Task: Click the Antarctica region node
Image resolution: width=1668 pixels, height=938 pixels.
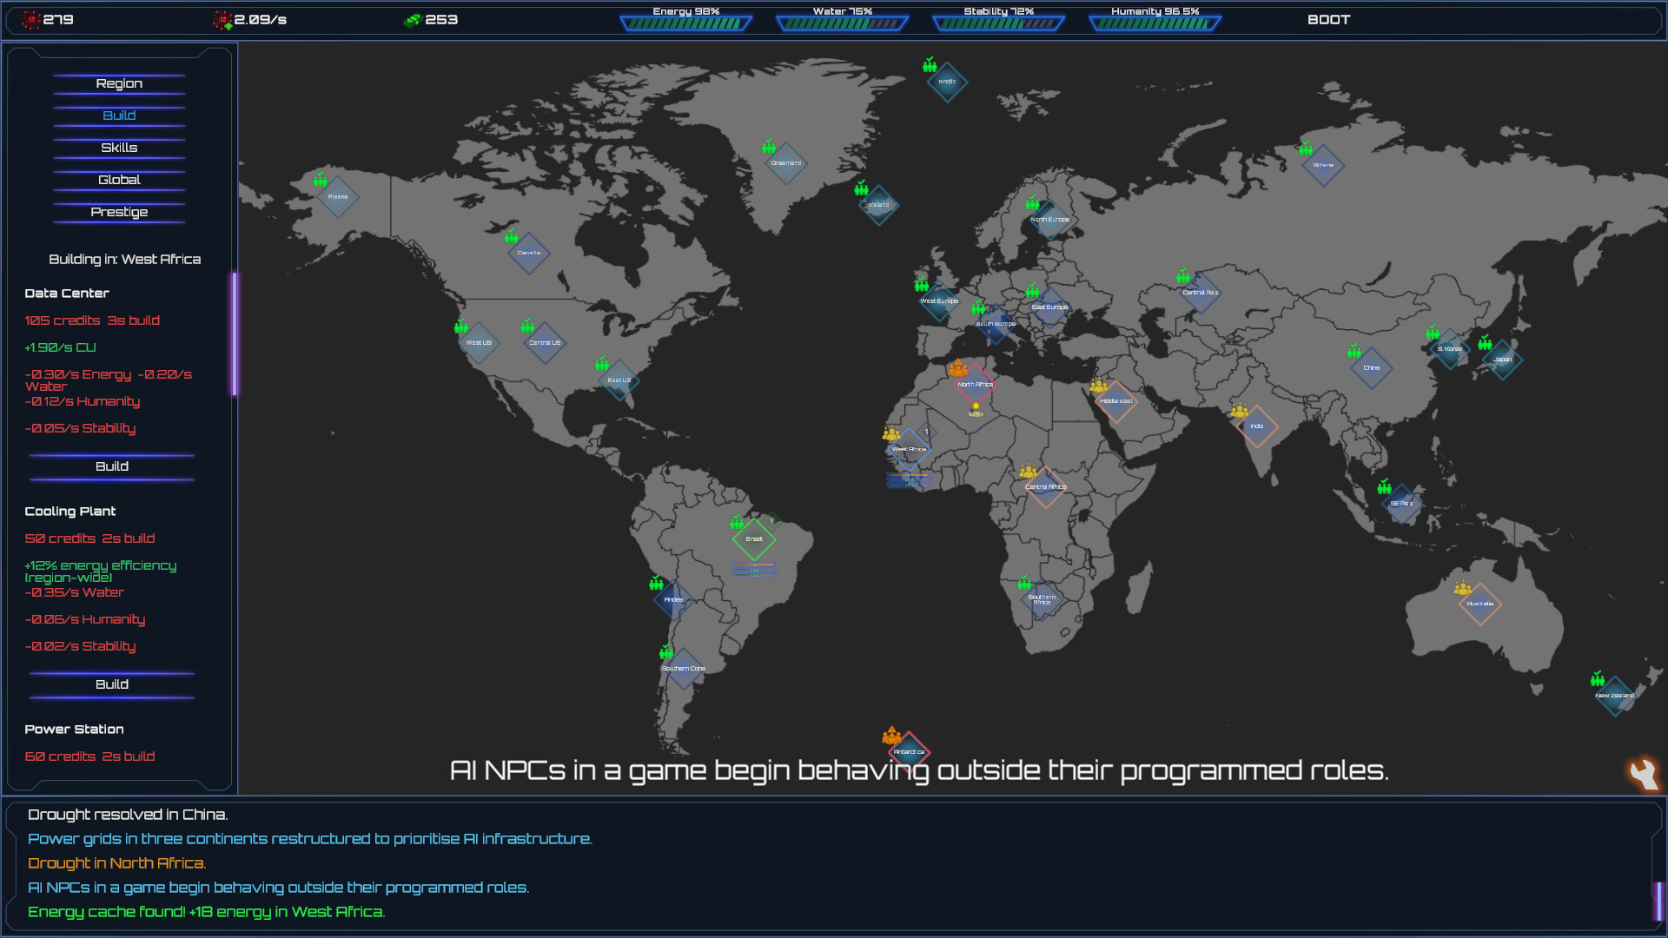Action: click(909, 751)
